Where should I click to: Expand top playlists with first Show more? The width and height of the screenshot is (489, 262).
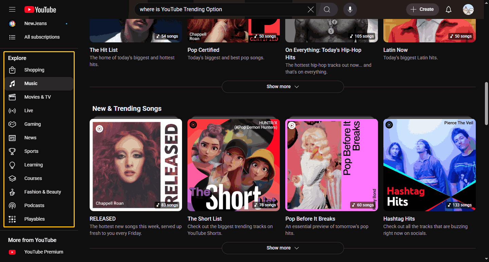pyautogui.click(x=283, y=86)
